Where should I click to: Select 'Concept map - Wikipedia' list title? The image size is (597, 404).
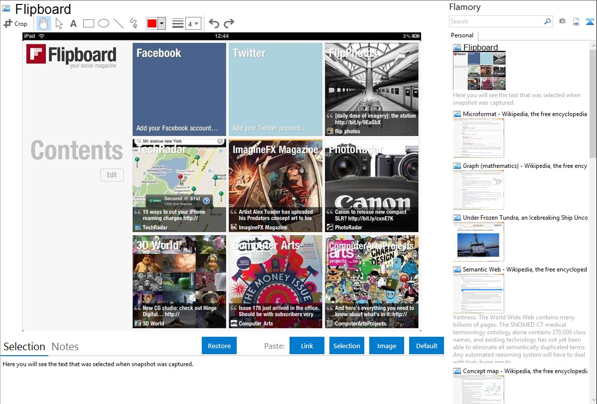(525, 371)
